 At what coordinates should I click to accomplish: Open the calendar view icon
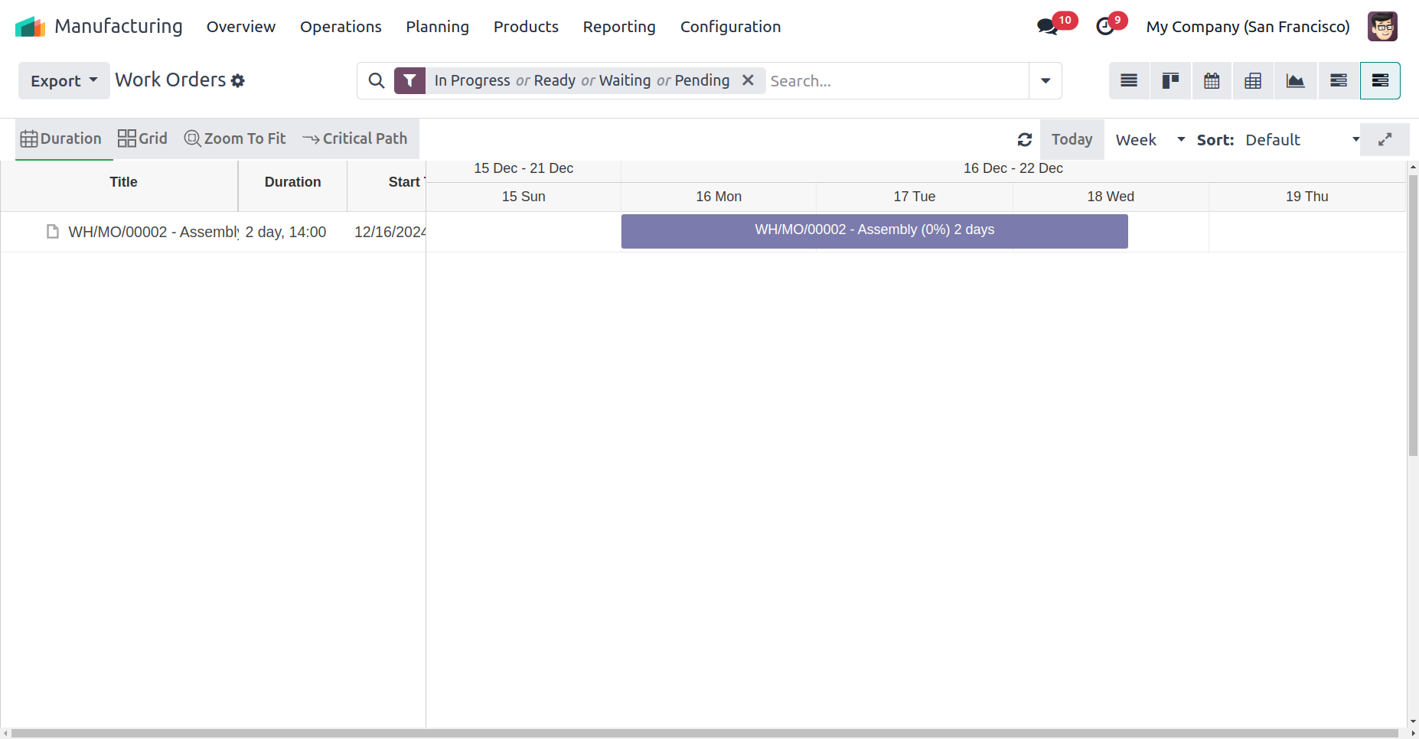(1212, 81)
